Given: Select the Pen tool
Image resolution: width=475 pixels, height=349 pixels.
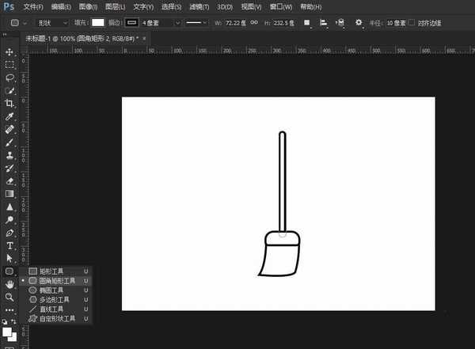Looking at the screenshot, I should pyautogui.click(x=9, y=233).
